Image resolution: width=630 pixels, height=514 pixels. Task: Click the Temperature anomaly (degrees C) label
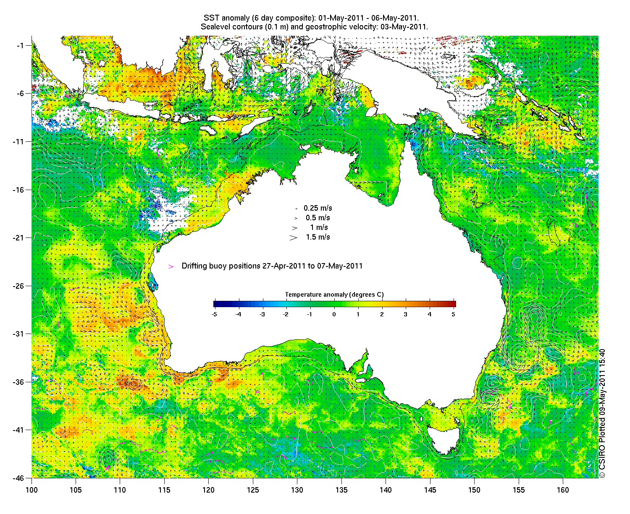point(334,295)
